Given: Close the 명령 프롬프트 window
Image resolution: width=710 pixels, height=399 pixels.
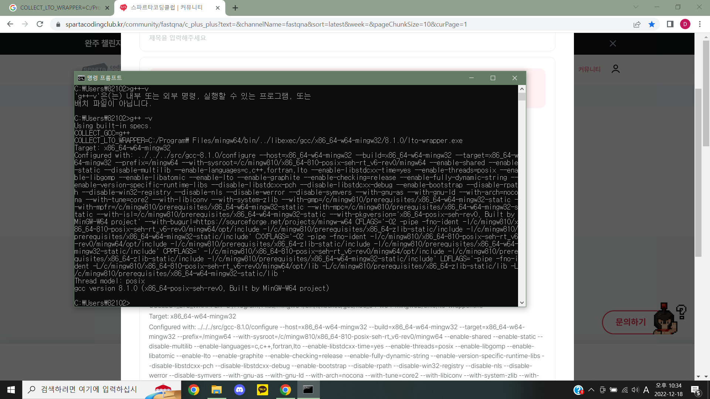Looking at the screenshot, I should tap(515, 78).
